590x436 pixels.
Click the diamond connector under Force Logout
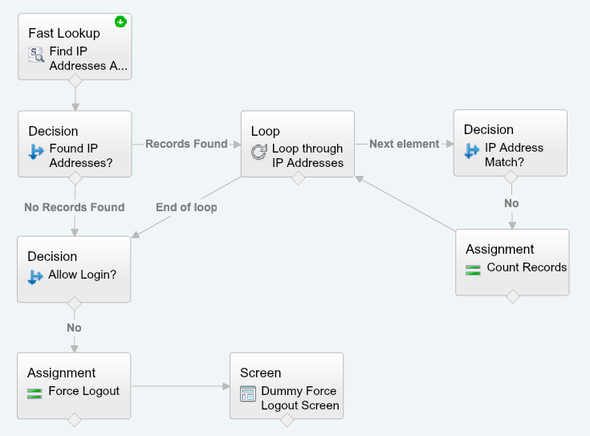click(75, 419)
